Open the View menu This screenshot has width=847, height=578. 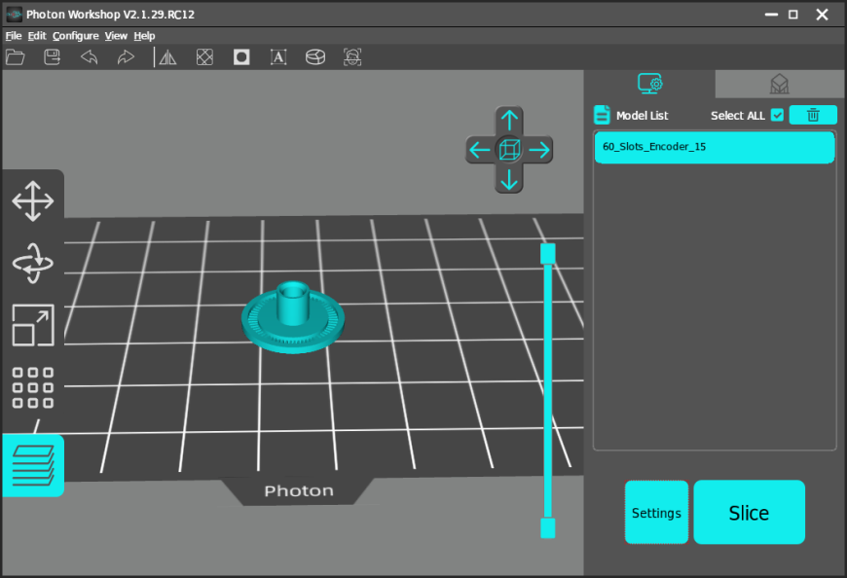pos(116,36)
